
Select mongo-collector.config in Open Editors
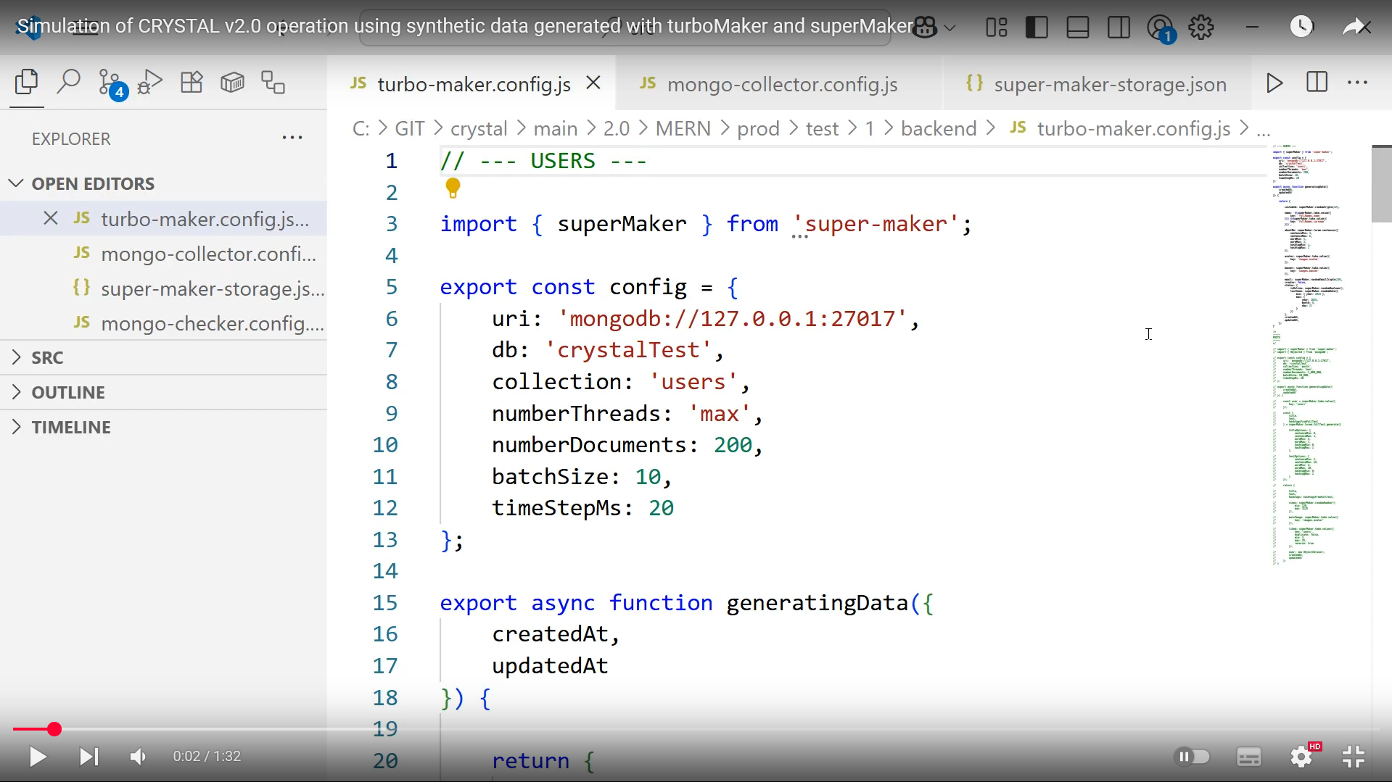[x=164, y=254]
